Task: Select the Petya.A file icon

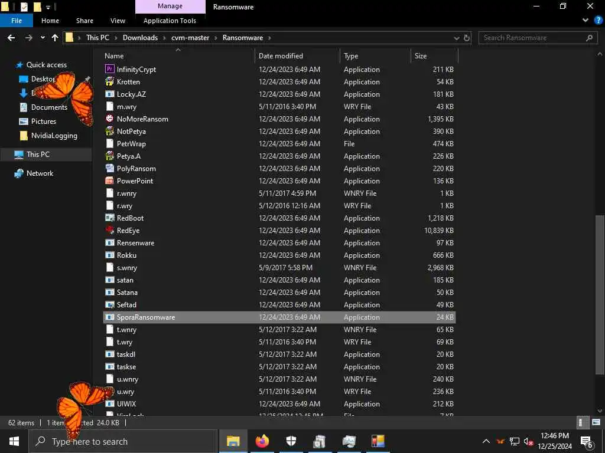Action: [x=109, y=156]
